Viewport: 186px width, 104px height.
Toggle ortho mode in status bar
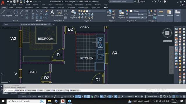(62, 96)
